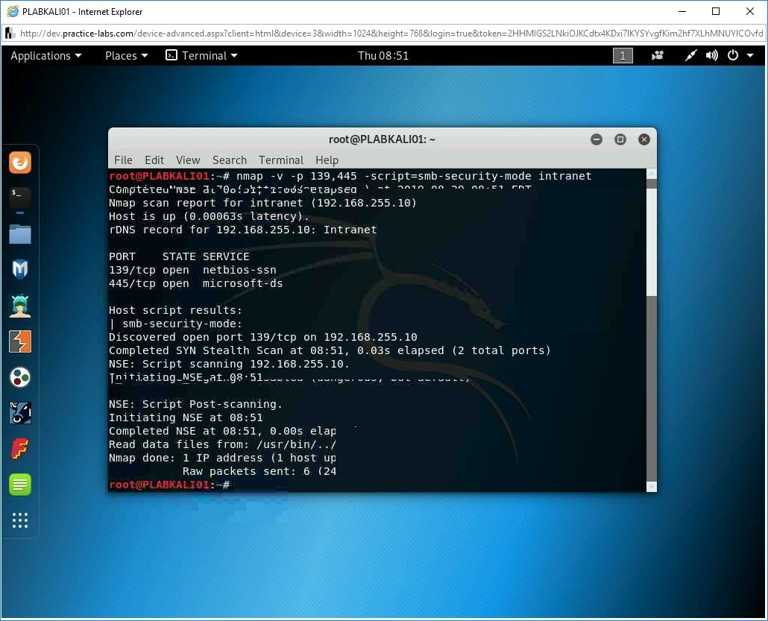Open the Search menu in terminal

pos(229,160)
